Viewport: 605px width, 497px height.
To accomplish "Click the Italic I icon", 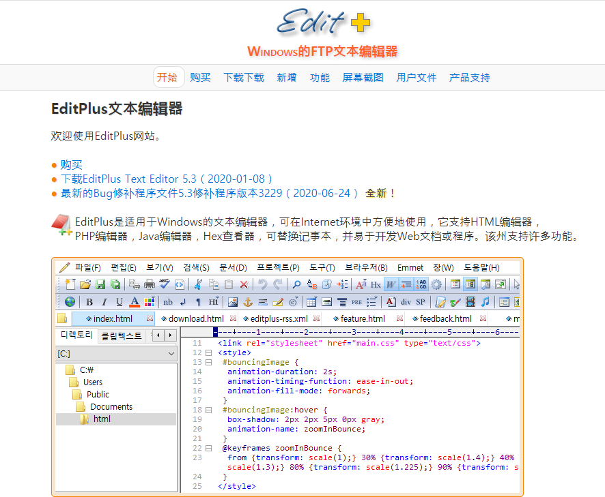I will click(104, 301).
